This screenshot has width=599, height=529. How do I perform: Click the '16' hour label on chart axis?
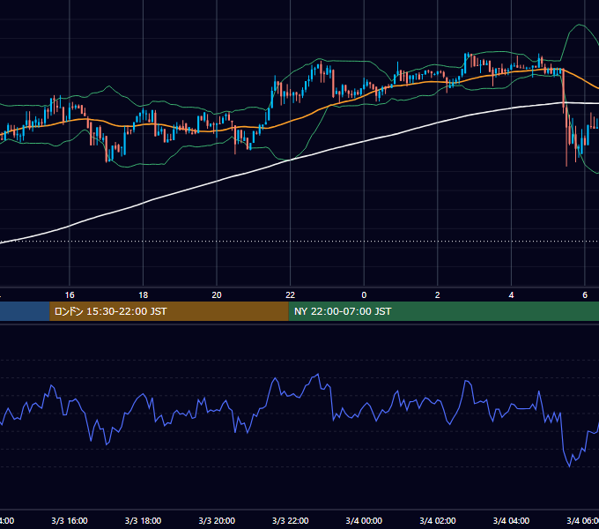tap(70, 295)
